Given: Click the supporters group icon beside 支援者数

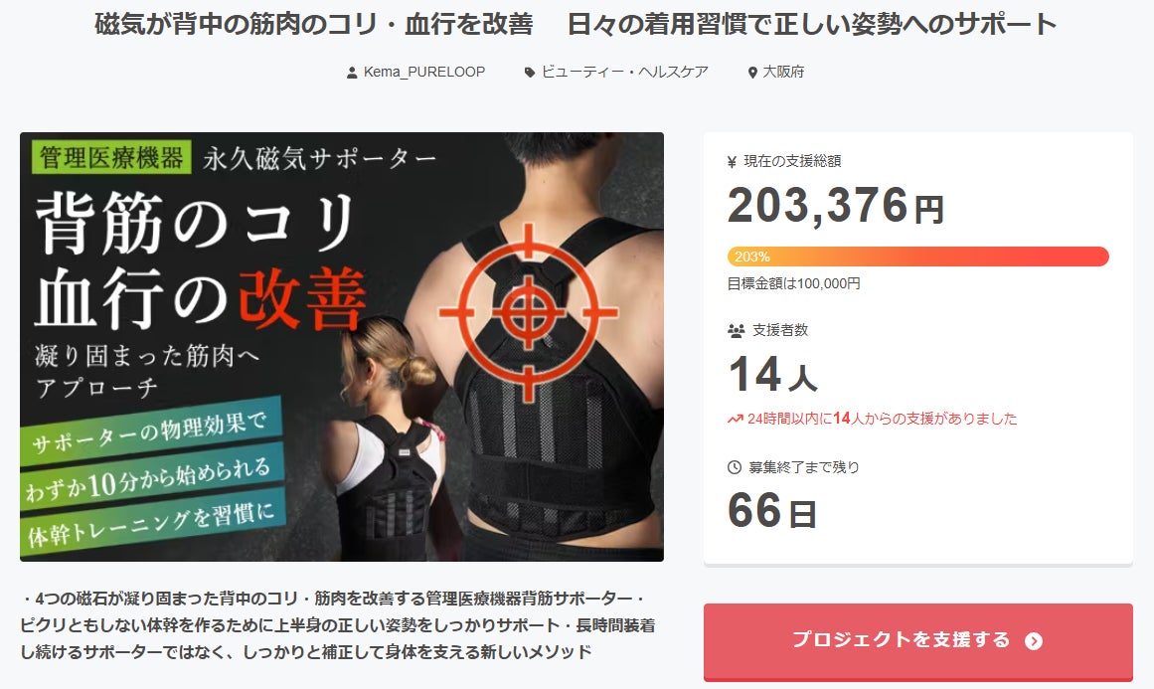Looking at the screenshot, I should [x=736, y=331].
